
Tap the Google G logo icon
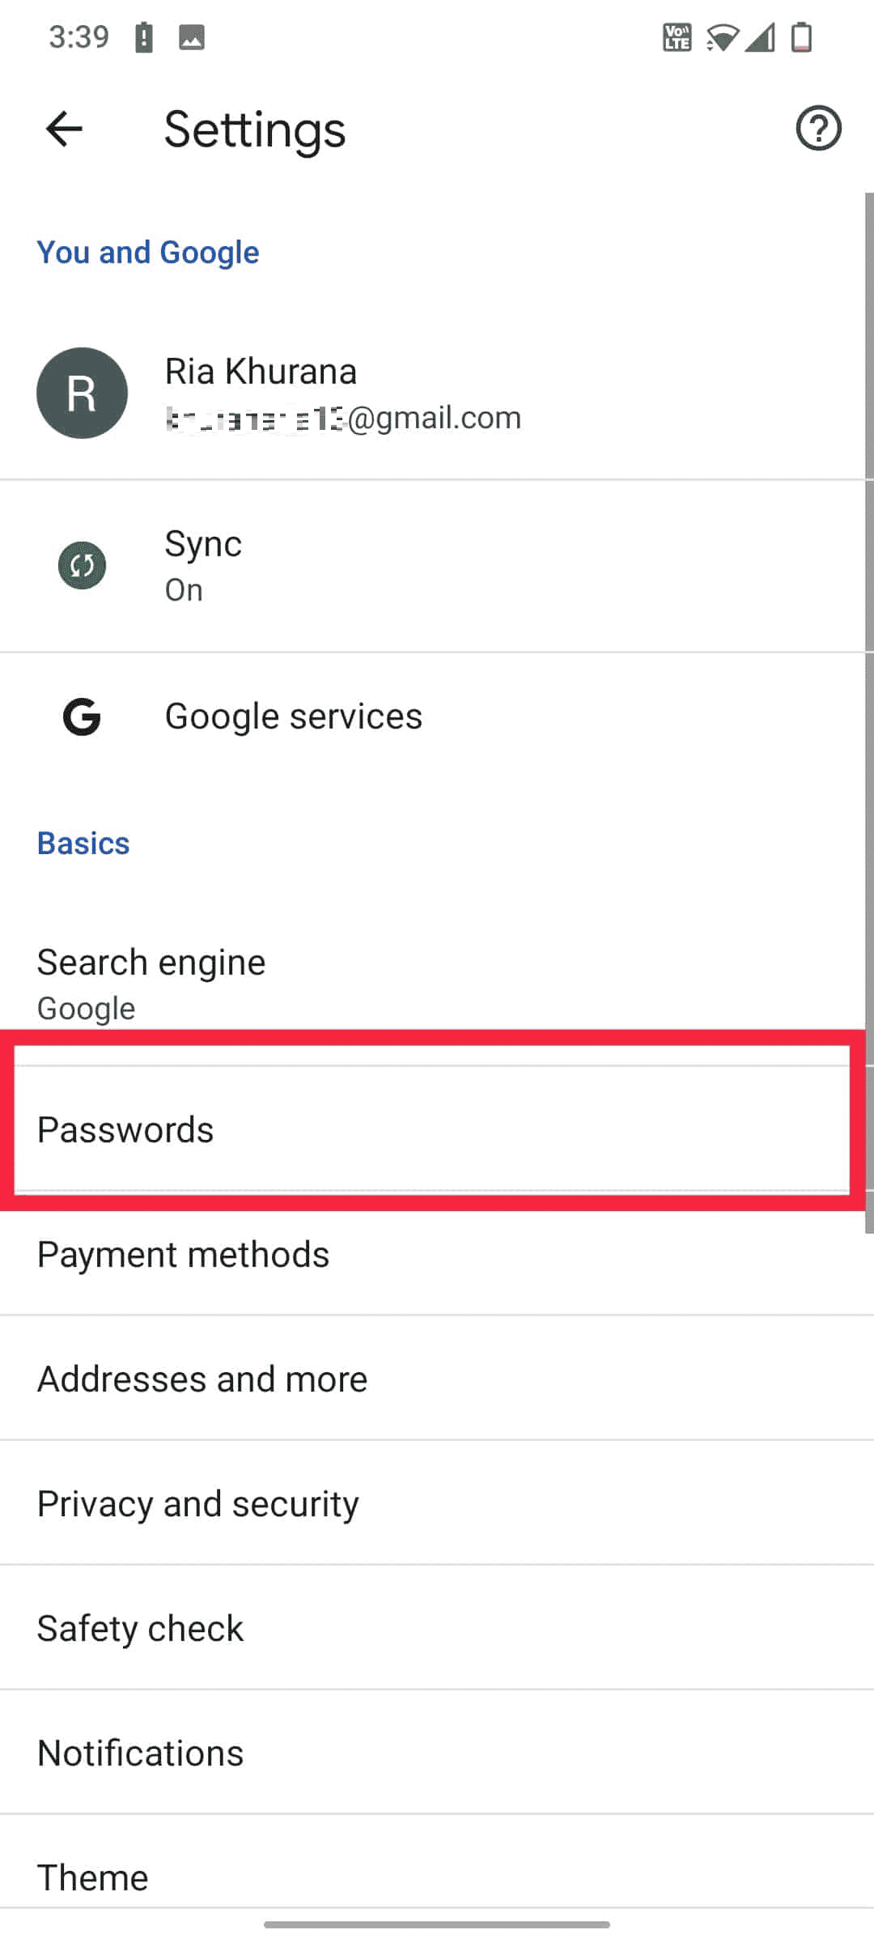point(82,716)
